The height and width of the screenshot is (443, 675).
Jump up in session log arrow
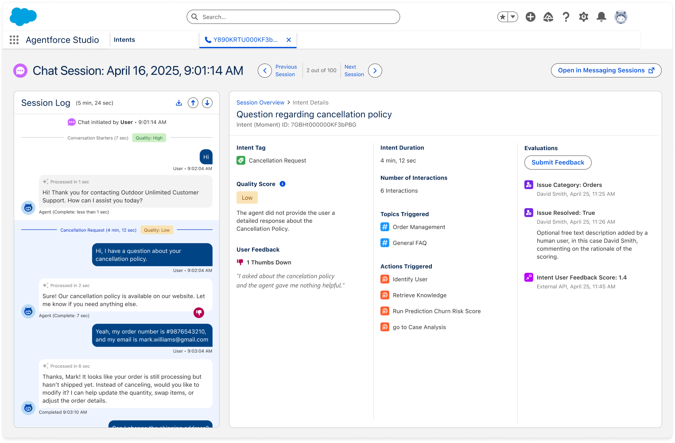[193, 103]
